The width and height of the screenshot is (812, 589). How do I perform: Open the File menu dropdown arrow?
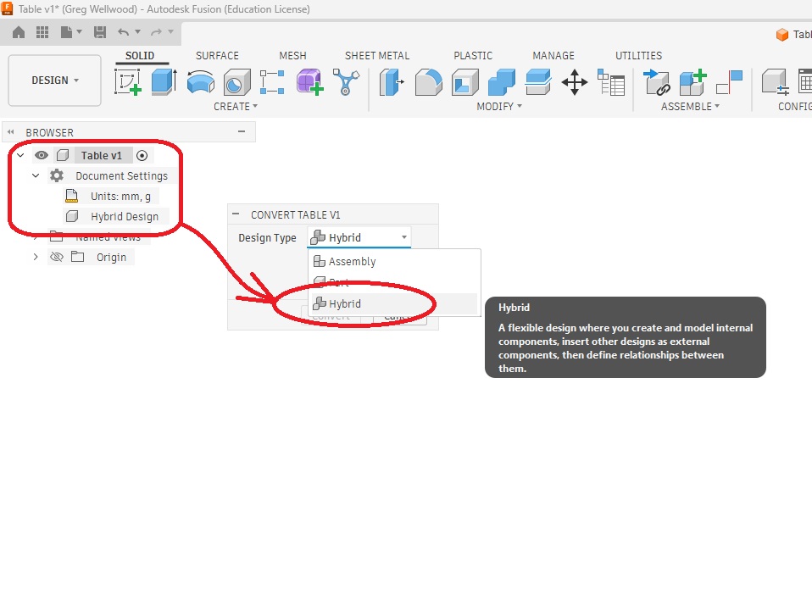pyautogui.click(x=79, y=31)
